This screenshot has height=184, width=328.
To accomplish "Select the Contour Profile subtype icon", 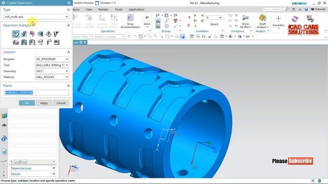I will pos(32,34).
